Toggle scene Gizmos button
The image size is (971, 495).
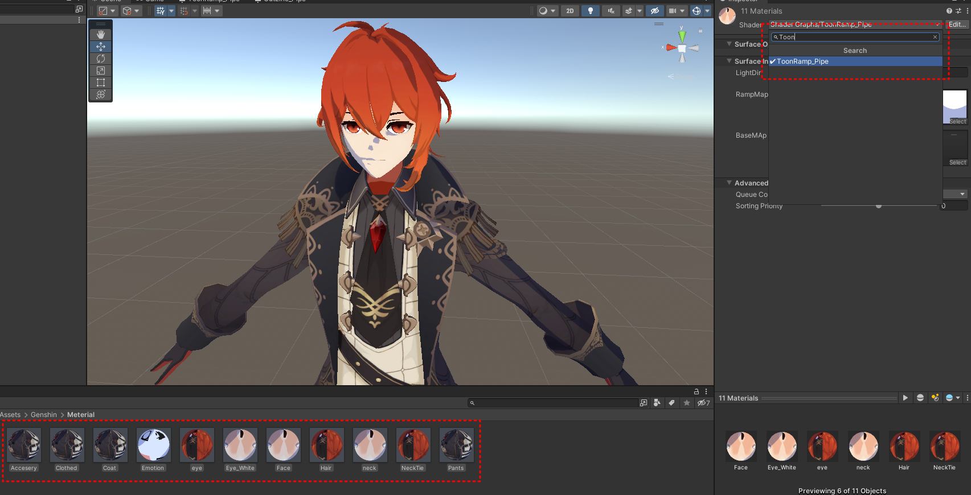pos(697,11)
